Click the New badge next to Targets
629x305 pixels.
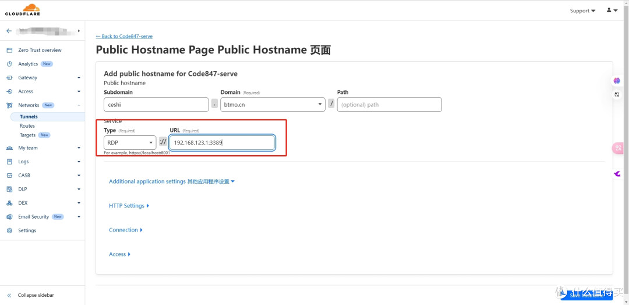[x=44, y=135]
